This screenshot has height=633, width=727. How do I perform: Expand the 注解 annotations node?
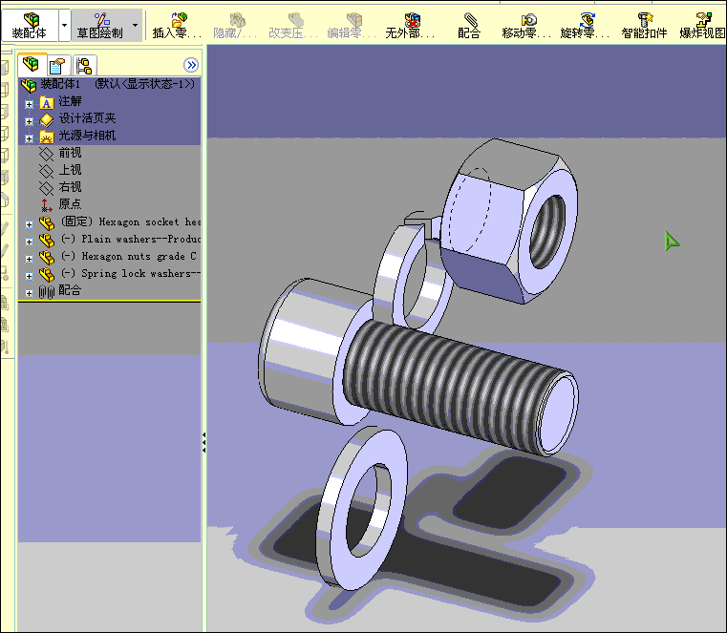(x=30, y=104)
